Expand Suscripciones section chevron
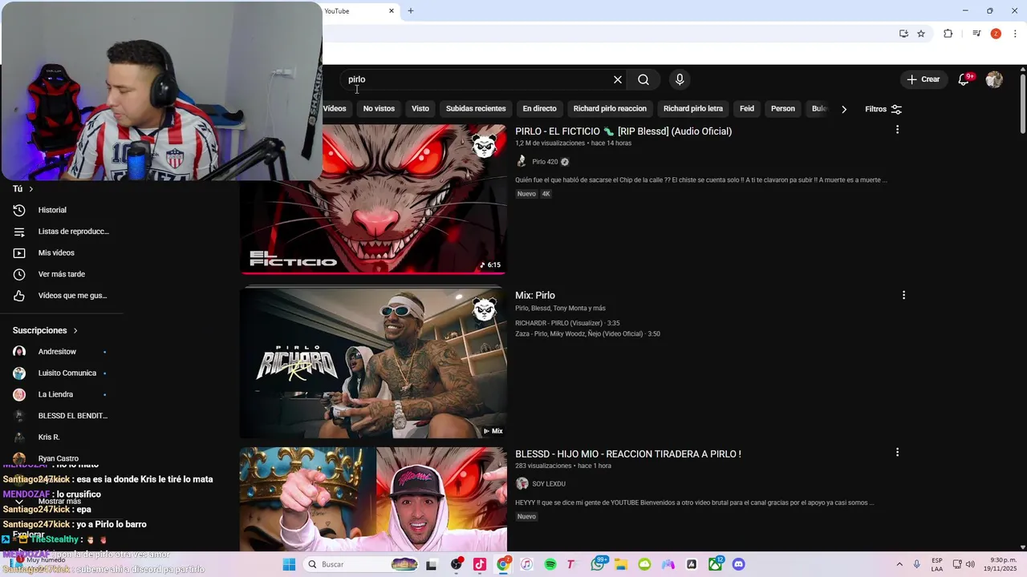Image resolution: width=1027 pixels, height=577 pixels. (x=75, y=330)
